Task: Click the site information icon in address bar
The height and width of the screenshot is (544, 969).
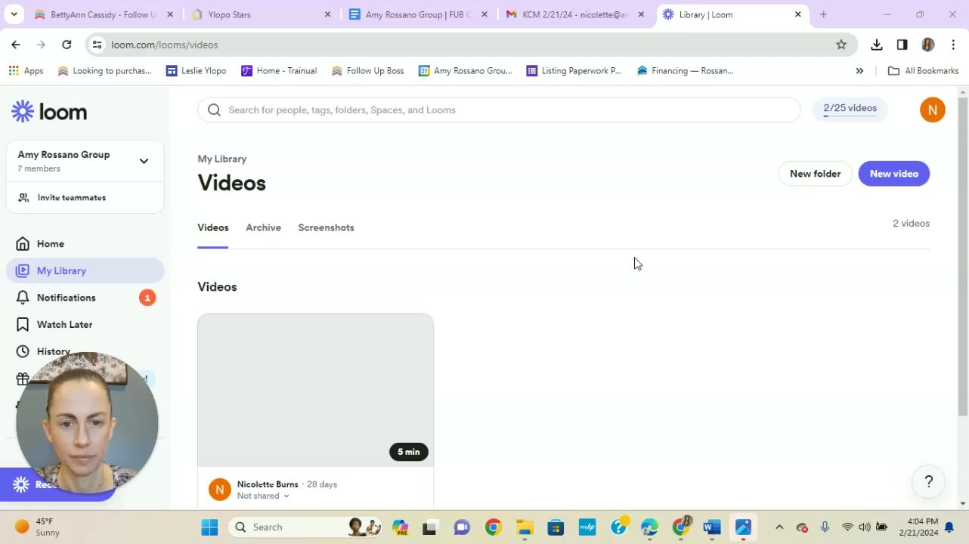Action: (x=97, y=45)
